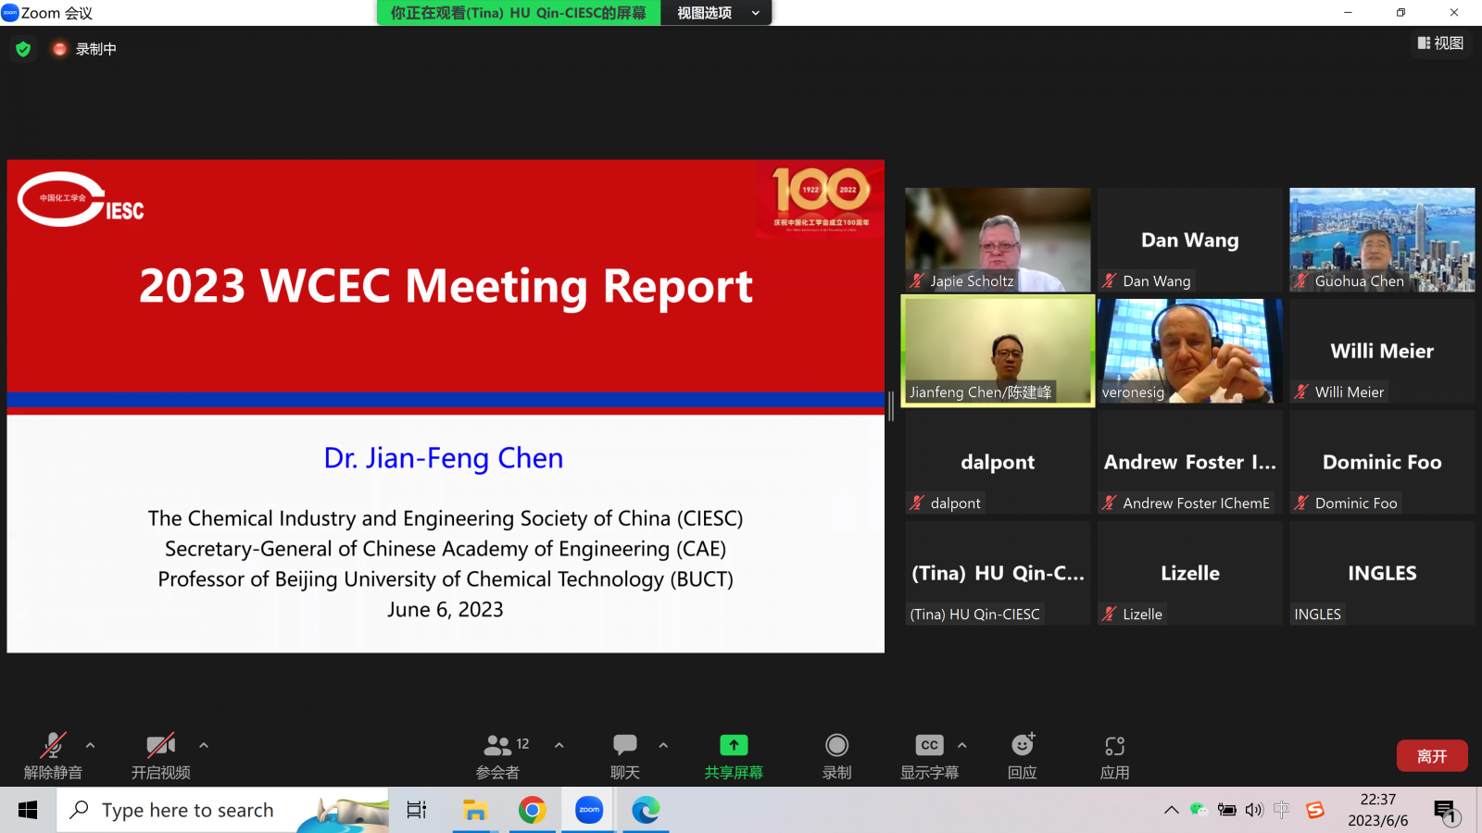Open notification center icon
Image resolution: width=1482 pixels, height=833 pixels.
1446,812
